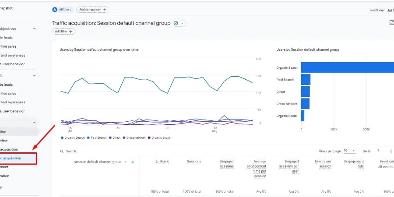Image resolution: width=394 pixels, height=197 pixels.
Task: Open the User acquisition report in sidebar
Action: [9, 150]
